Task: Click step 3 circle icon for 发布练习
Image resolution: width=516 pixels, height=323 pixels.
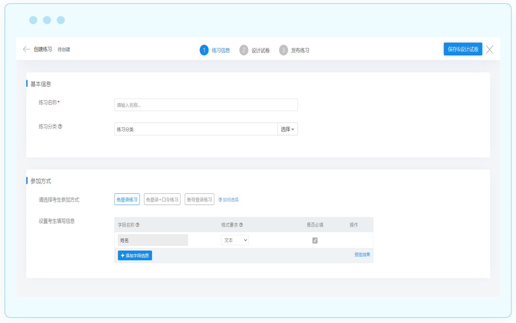Action: pos(283,50)
